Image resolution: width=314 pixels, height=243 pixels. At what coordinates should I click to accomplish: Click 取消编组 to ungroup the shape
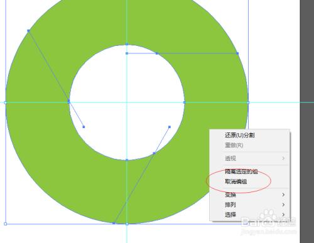(249, 181)
